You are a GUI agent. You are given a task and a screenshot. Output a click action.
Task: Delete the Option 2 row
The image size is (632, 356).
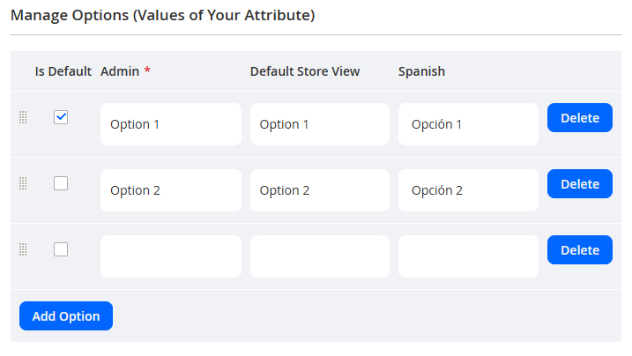click(580, 183)
